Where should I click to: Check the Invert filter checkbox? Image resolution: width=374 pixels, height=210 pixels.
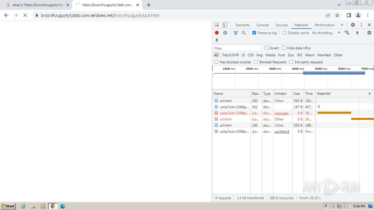[266, 48]
